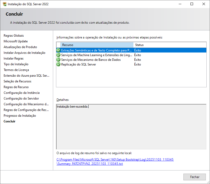Click the SQL Server installer title bar icon
210x184 pixels.
click(x=4, y=4)
